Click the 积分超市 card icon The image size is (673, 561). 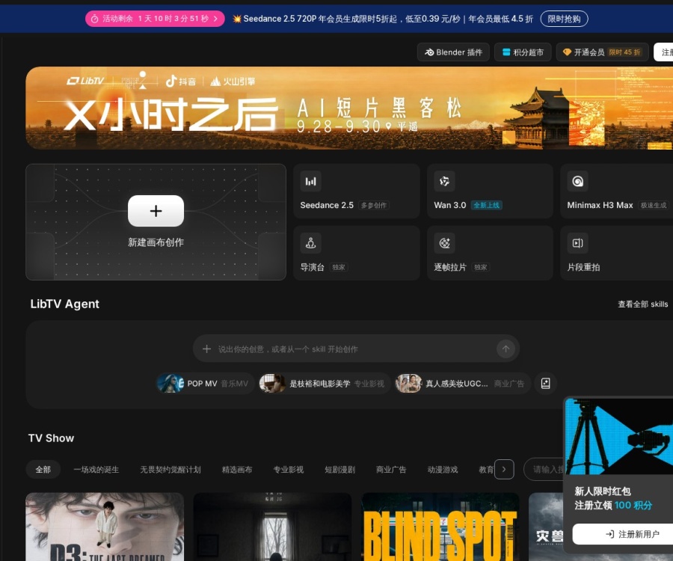point(506,52)
